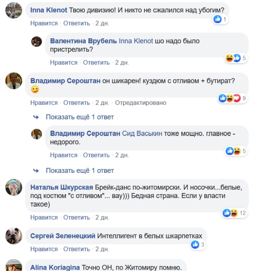Expand second "Показать ещё 1 ответ" replies
Image resolution: width=264 pixels, height=271 pixels.
[x=79, y=170]
